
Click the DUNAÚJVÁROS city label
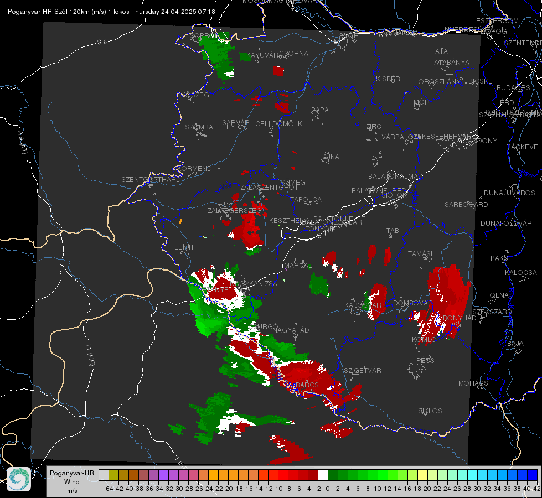click(x=509, y=193)
